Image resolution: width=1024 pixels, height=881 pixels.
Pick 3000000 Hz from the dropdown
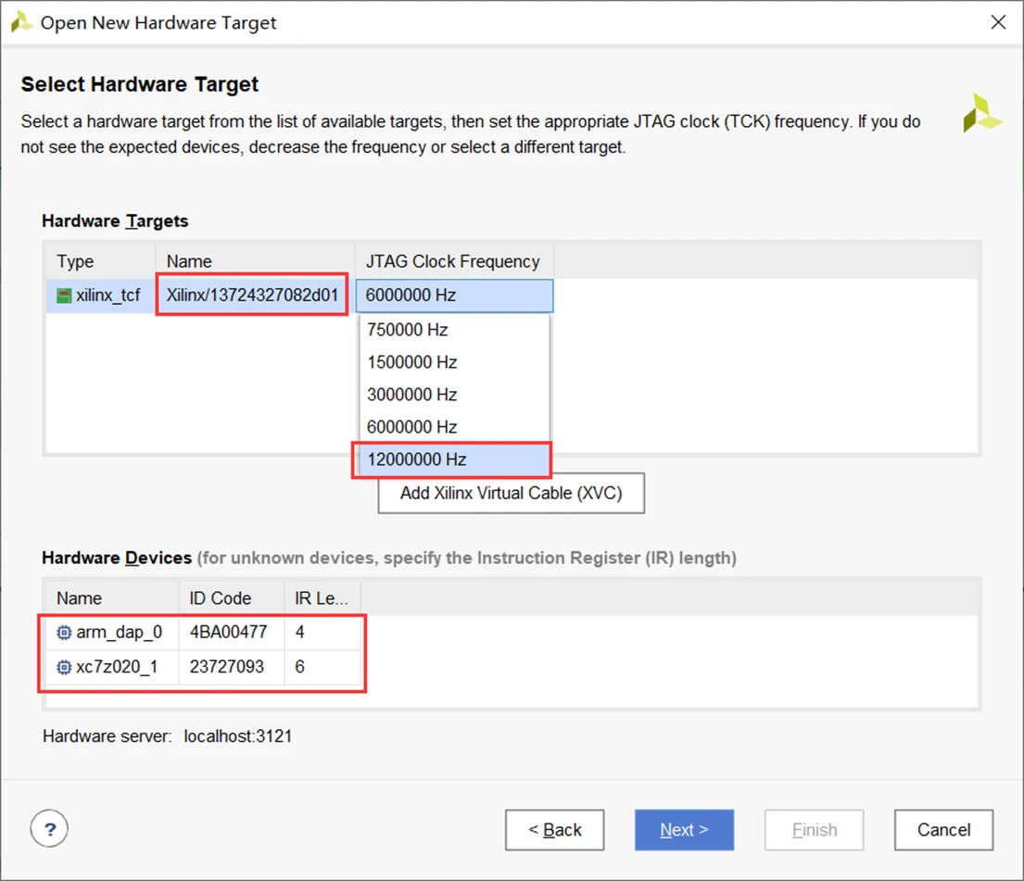[x=412, y=395]
